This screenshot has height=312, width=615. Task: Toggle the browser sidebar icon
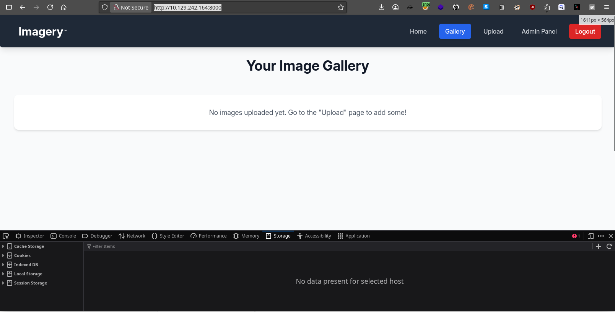[9, 7]
